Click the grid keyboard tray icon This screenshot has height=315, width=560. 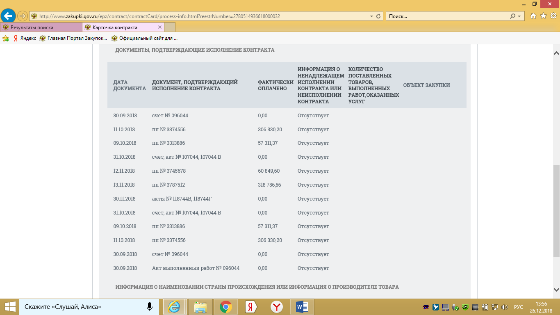pos(475,307)
